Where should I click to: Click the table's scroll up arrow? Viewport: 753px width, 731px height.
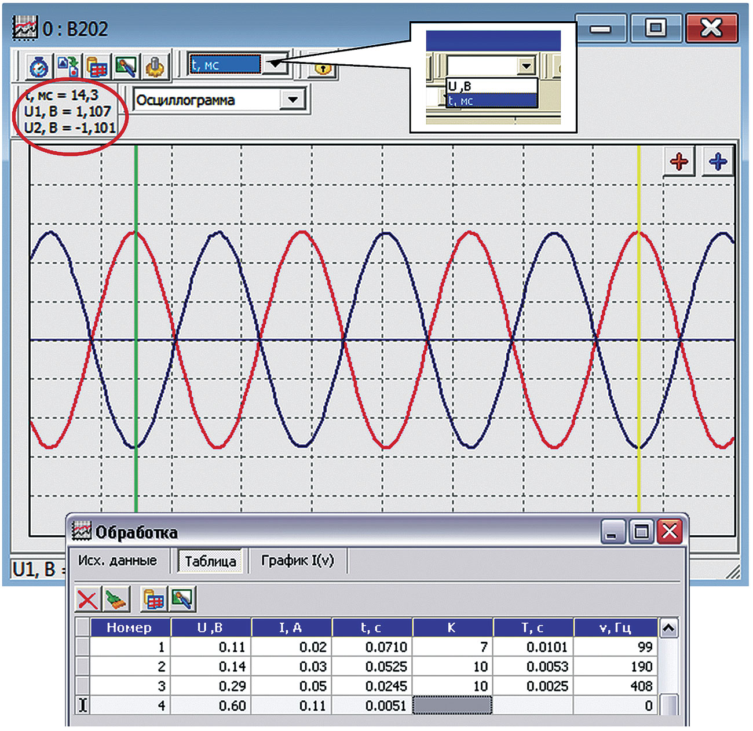coord(668,628)
